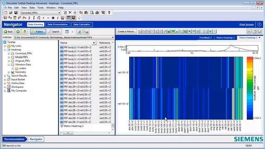Open the File menu

tap(10, 7)
